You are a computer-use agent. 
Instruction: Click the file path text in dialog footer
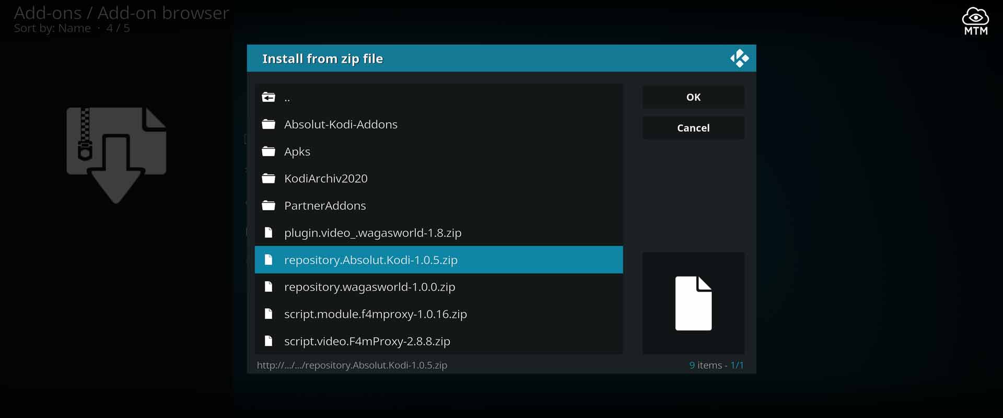coord(352,365)
